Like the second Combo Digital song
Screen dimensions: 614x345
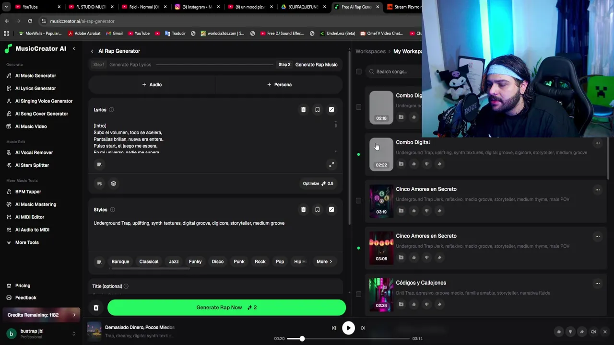click(414, 164)
